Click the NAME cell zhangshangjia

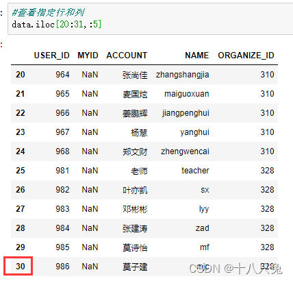pos(183,75)
